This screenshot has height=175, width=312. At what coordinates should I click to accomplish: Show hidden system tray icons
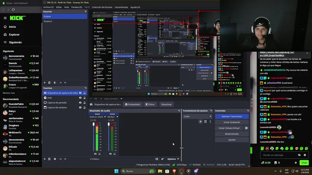point(275,171)
